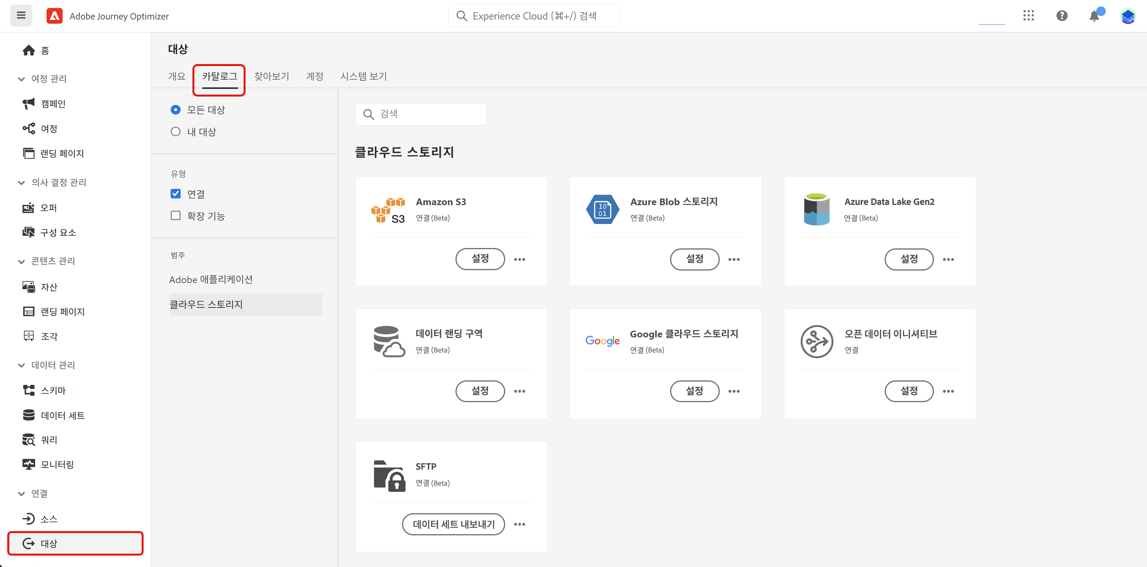Image resolution: width=1147 pixels, height=567 pixels.
Task: Open the hamburger navigation menu icon
Action: 21,16
